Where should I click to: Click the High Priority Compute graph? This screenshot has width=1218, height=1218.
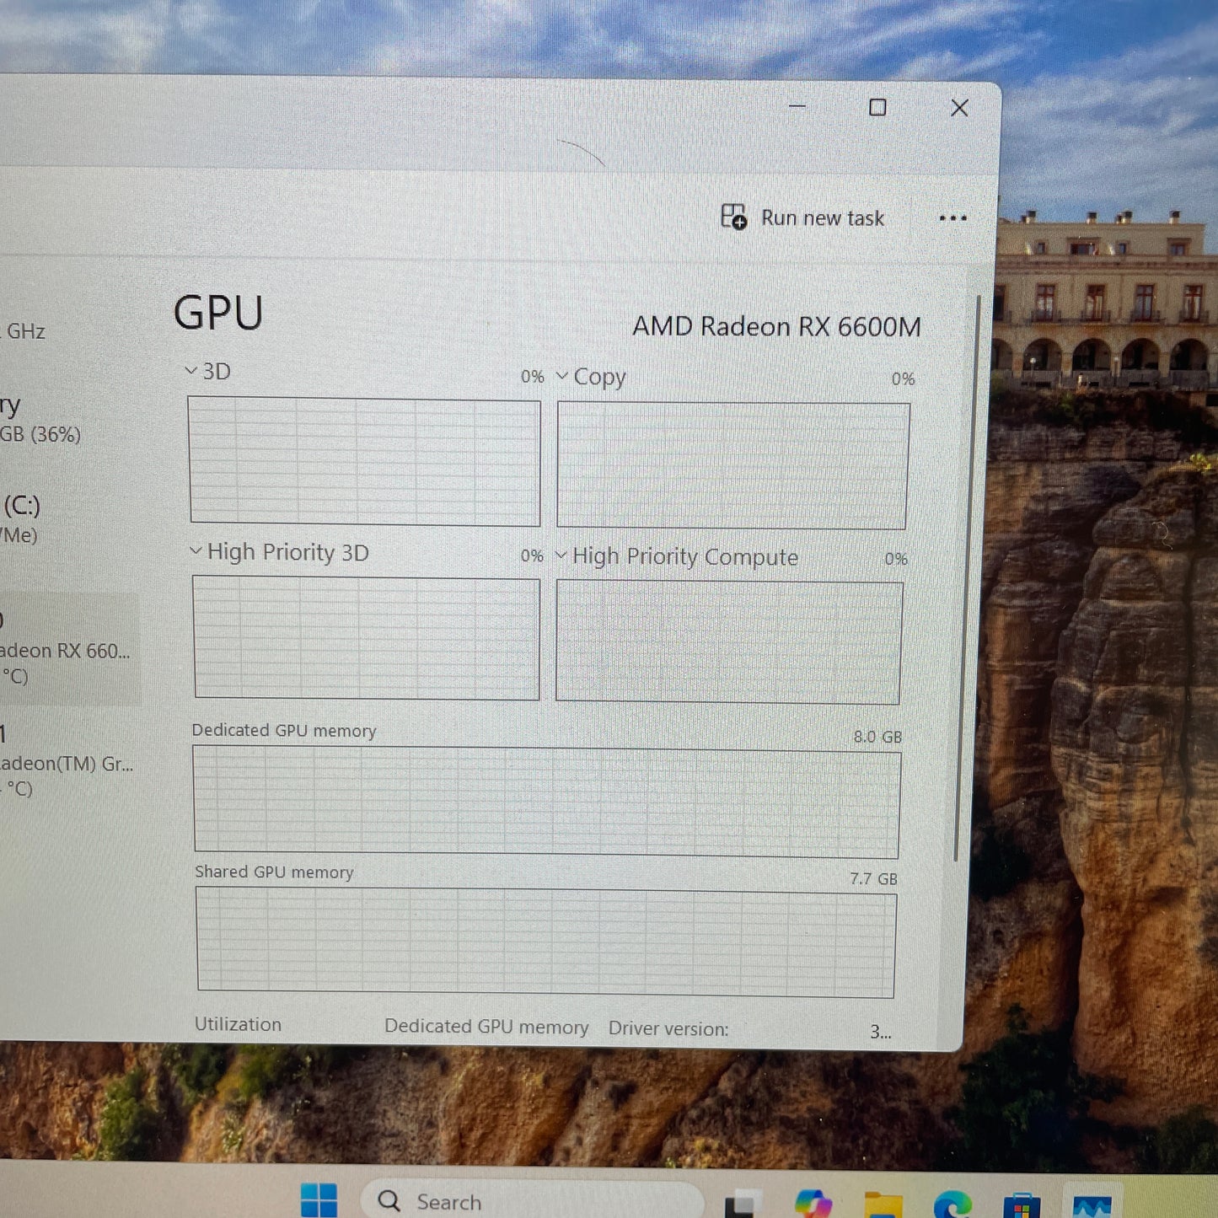pyautogui.click(x=729, y=642)
